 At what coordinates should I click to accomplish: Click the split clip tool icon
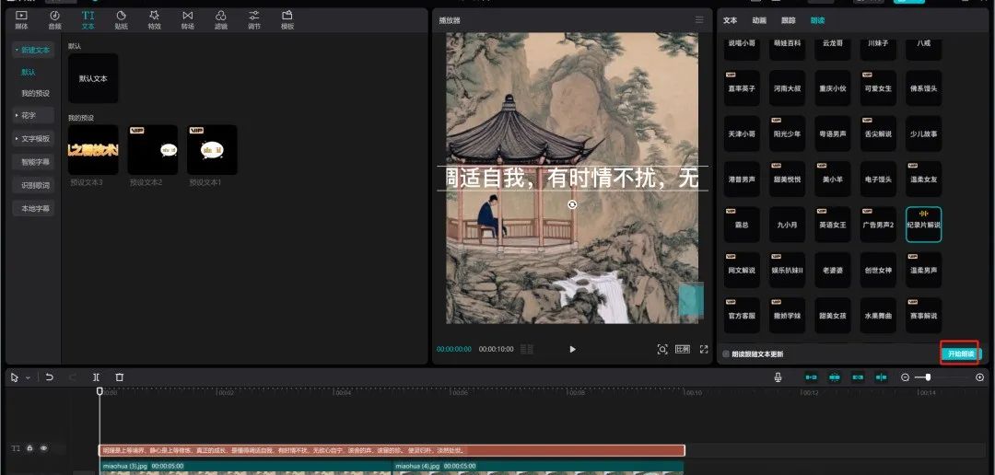97,377
